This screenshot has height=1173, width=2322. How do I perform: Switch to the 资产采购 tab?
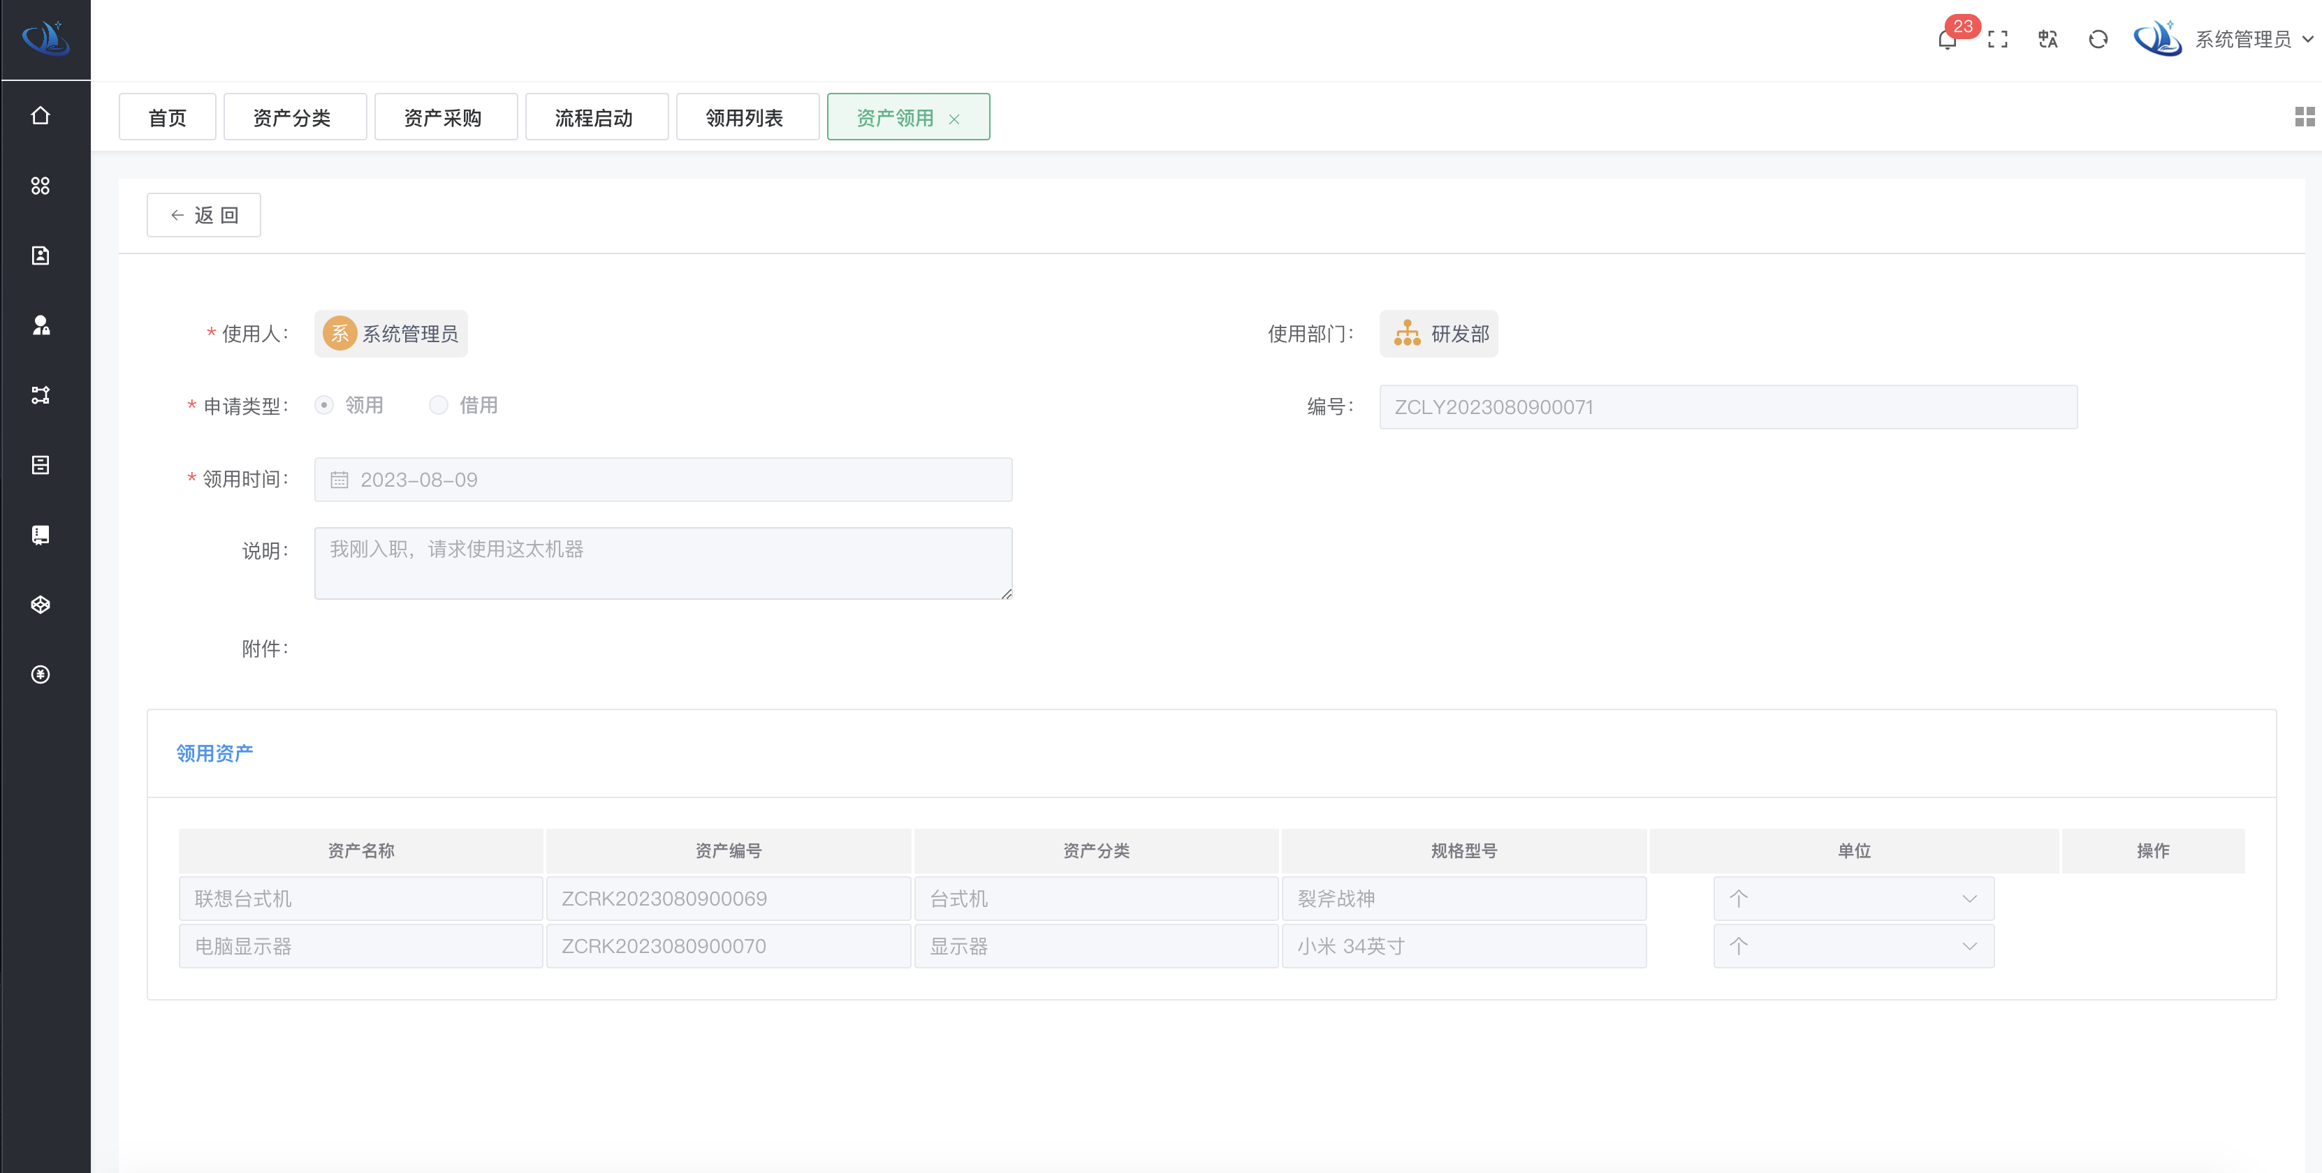tap(446, 117)
